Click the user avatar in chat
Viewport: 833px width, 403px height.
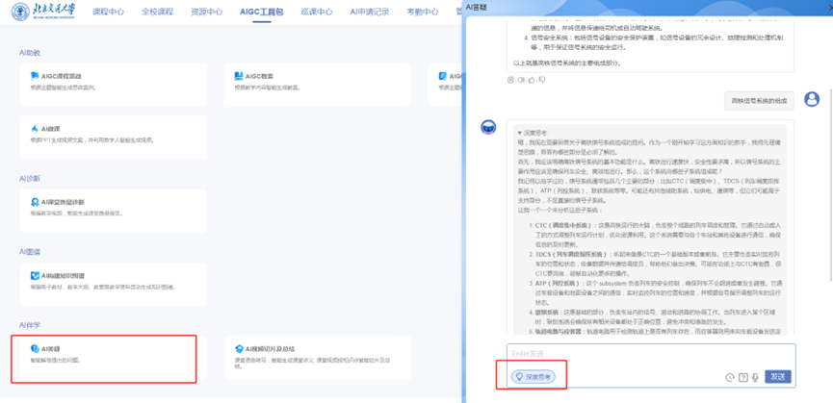coord(812,99)
